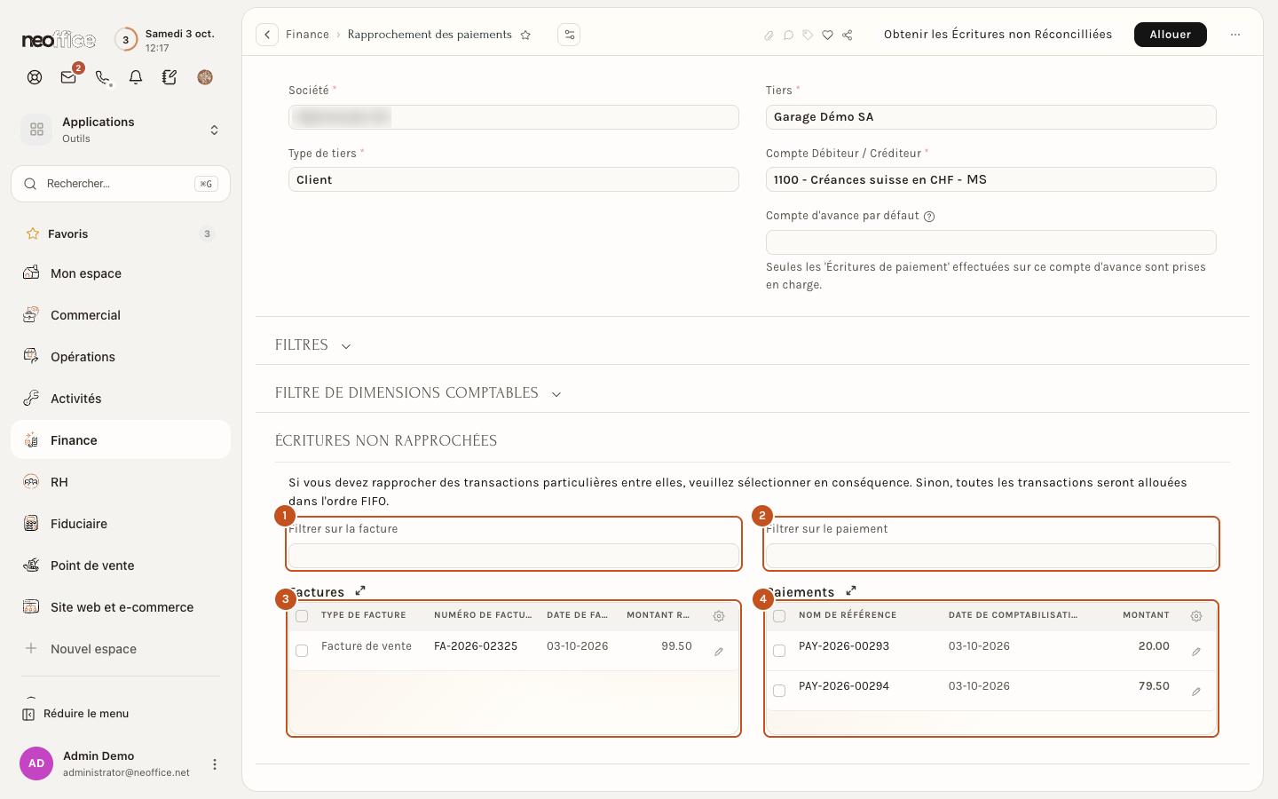
Task: Edit the FA-2026-02325 invoice row
Action: [719, 652]
